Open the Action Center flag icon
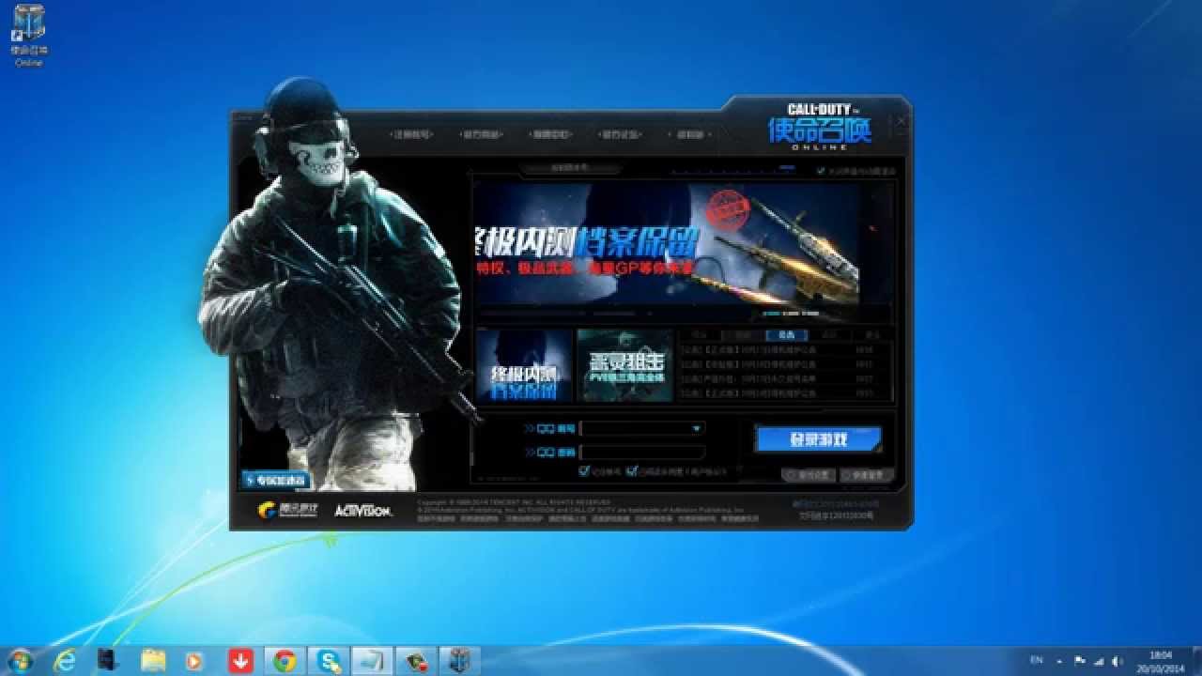Screen dimensions: 1202x676 click(x=1080, y=660)
